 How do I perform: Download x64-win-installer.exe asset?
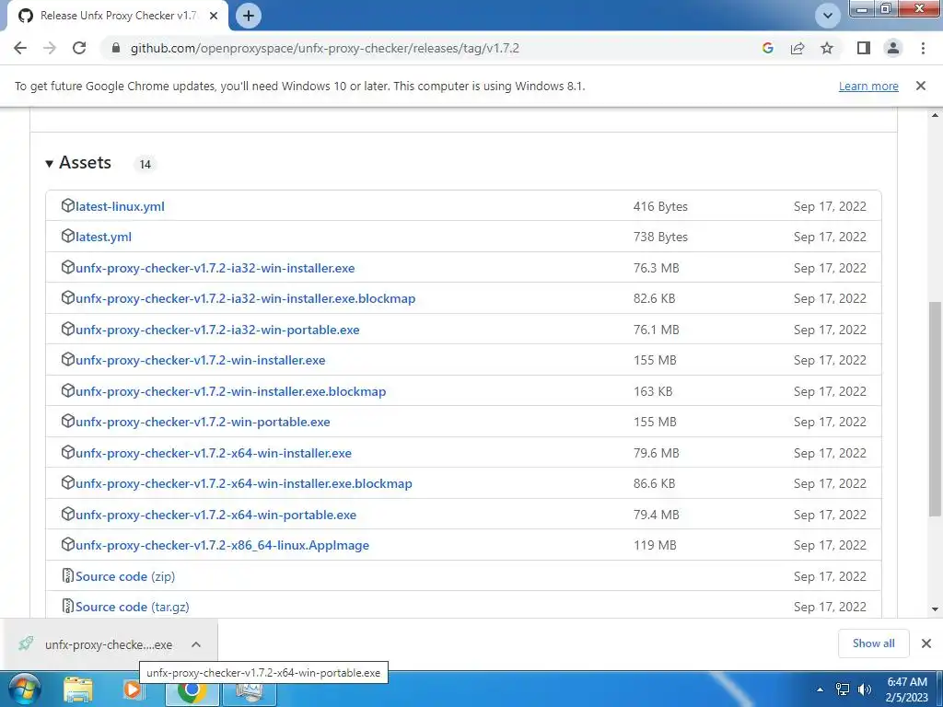tap(214, 453)
